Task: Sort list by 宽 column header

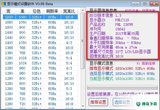Action: (x=8, y=11)
